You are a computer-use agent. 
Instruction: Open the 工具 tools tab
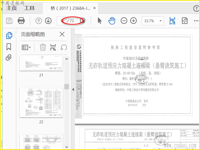[x=29, y=8]
